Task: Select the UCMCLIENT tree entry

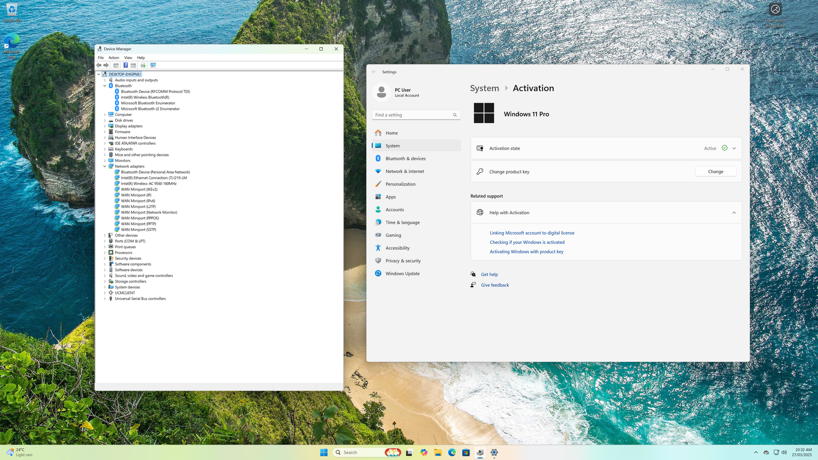Action: click(x=125, y=293)
